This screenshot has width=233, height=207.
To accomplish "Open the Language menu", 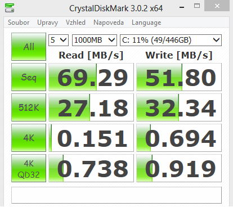I will (x=146, y=22).
